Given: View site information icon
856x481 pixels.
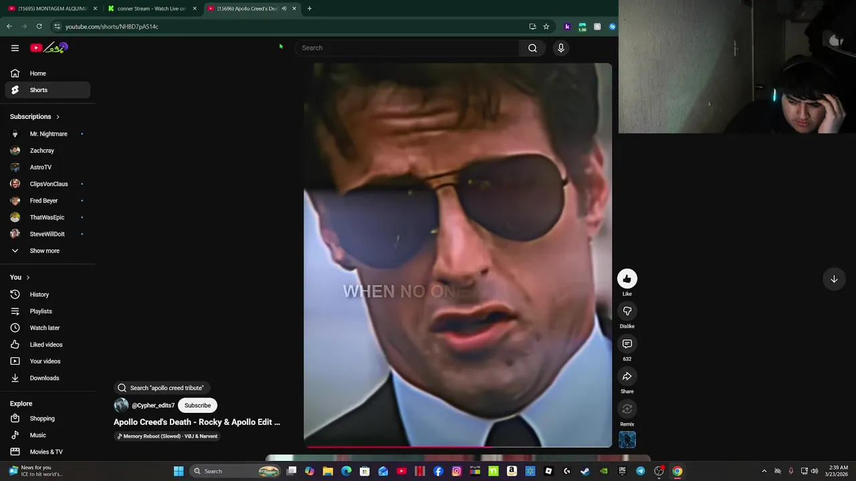Looking at the screenshot, I should (57, 27).
